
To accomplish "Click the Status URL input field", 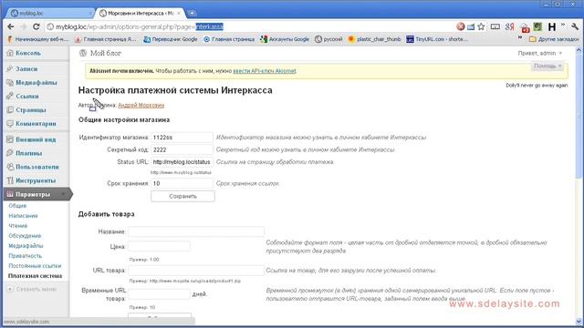I will coord(182,162).
